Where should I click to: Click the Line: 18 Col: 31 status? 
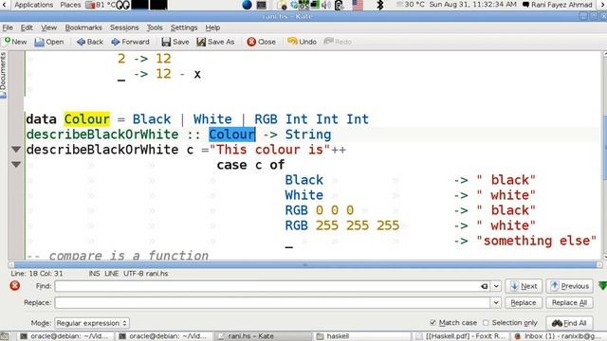point(37,274)
